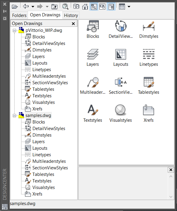
Task: Toggle the Description pane button
Action: pyautogui.click(x=111, y=7)
